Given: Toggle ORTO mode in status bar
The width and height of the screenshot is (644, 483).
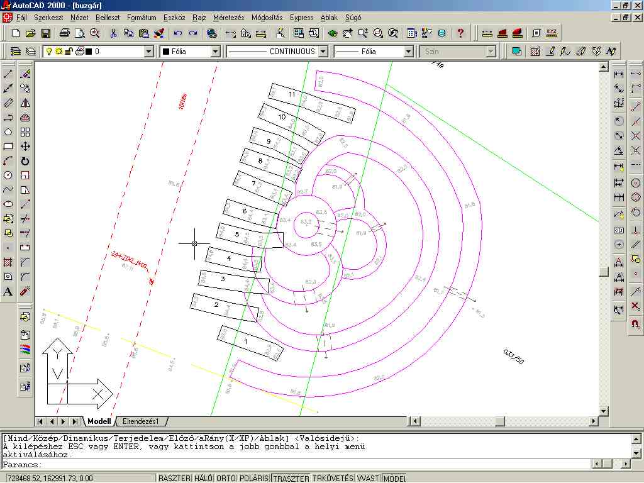Looking at the screenshot, I should click(226, 479).
